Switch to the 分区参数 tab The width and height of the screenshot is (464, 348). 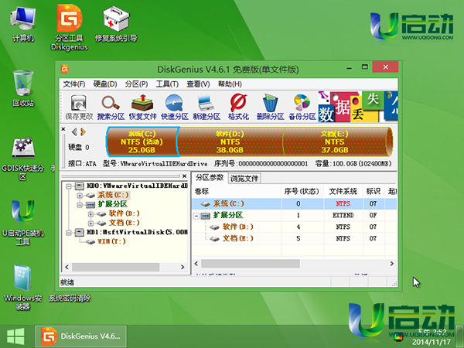(210, 178)
